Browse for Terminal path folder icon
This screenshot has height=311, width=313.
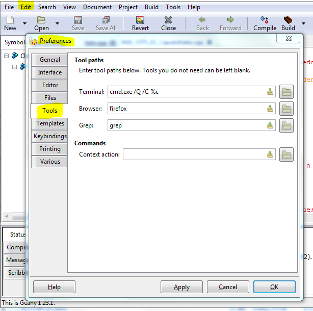point(286,92)
